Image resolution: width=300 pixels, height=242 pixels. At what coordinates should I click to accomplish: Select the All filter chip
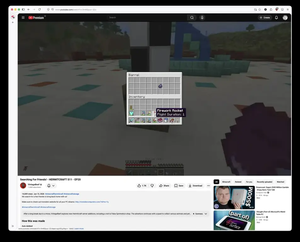click(x=216, y=182)
